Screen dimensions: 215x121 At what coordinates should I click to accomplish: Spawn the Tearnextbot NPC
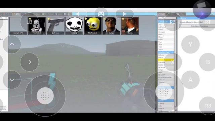tap(37, 26)
